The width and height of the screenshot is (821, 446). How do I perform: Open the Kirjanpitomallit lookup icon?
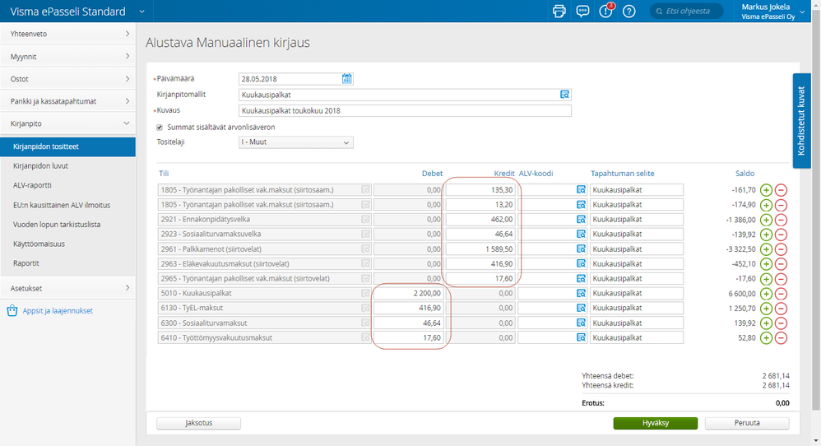[x=564, y=95]
